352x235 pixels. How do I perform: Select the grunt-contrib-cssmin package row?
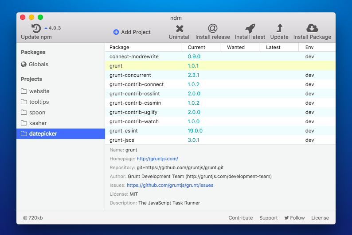(220, 103)
